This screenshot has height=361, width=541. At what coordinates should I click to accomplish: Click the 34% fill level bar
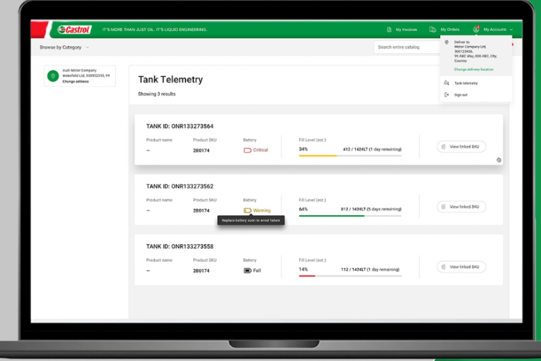pyautogui.click(x=350, y=156)
